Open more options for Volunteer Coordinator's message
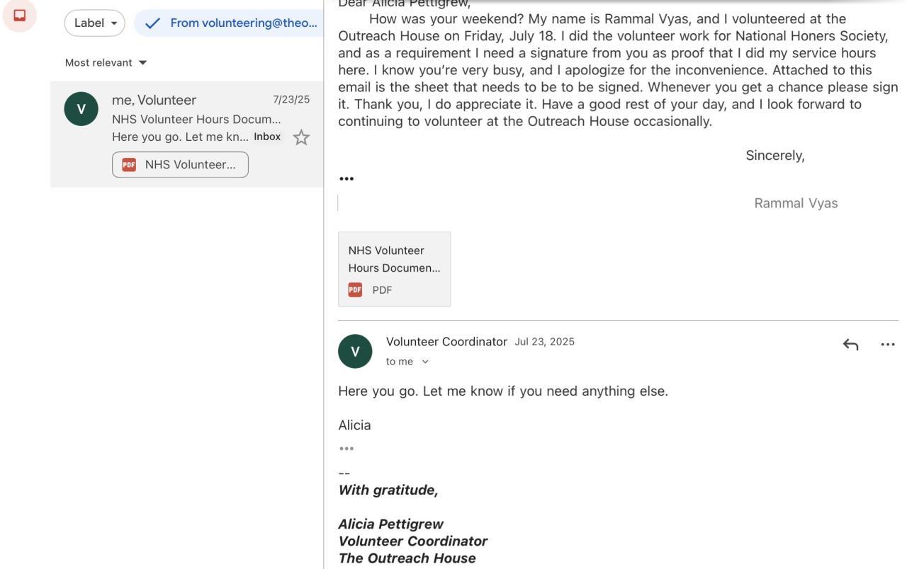The image size is (907, 569). pyautogui.click(x=887, y=345)
